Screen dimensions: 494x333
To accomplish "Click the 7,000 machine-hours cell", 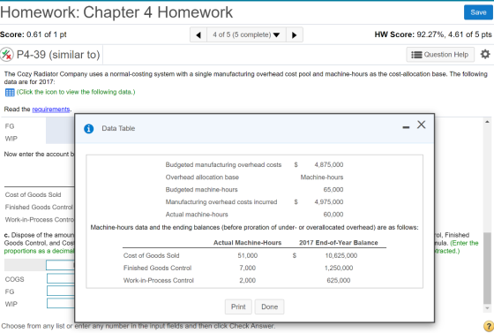I will pyautogui.click(x=247, y=268).
